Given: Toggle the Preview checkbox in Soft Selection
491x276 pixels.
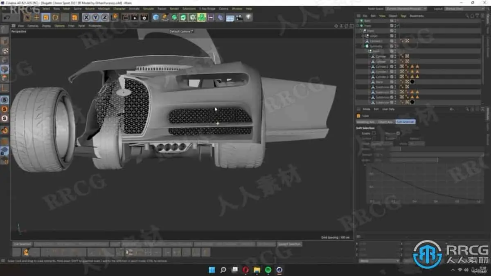Looking at the screenshot, I should (x=398, y=133).
